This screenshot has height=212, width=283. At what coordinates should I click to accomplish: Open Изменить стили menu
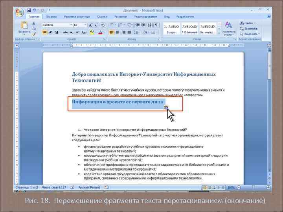pos(229,29)
